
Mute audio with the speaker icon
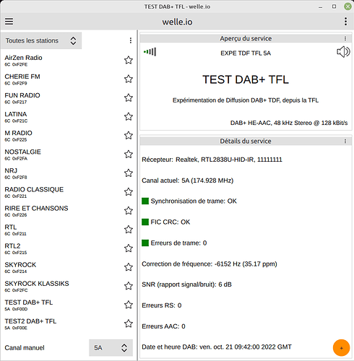tap(343, 52)
